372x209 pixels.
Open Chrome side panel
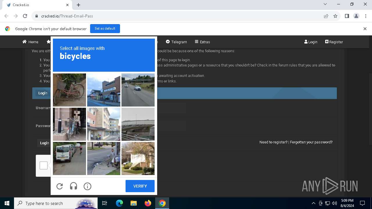click(347, 16)
